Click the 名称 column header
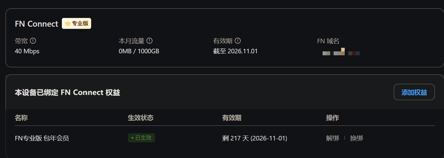The width and height of the screenshot is (444, 158). point(21,118)
